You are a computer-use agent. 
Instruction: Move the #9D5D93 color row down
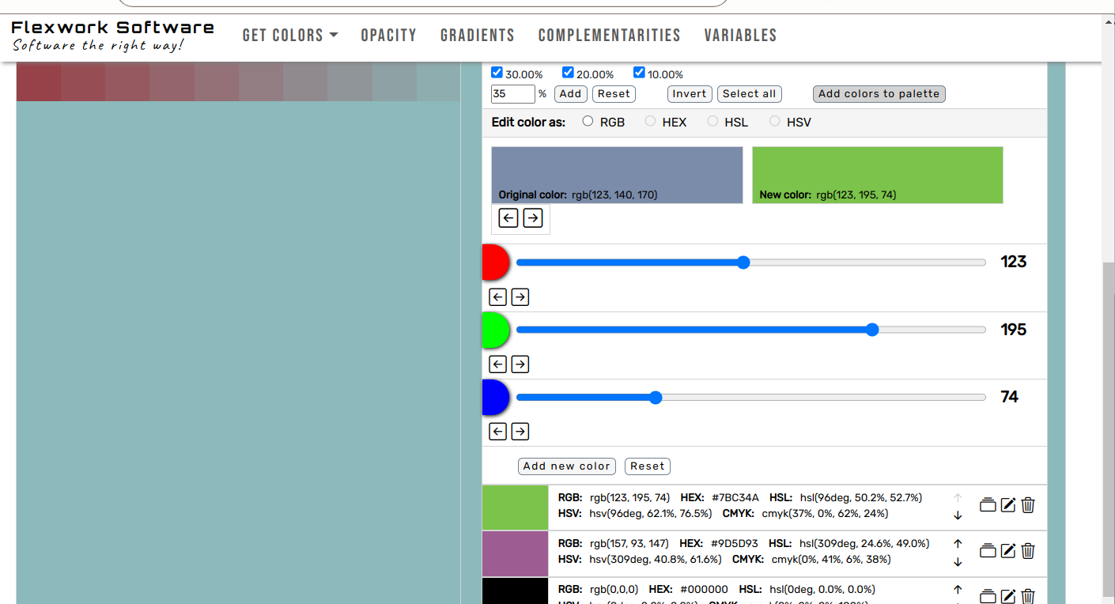pyautogui.click(x=958, y=561)
